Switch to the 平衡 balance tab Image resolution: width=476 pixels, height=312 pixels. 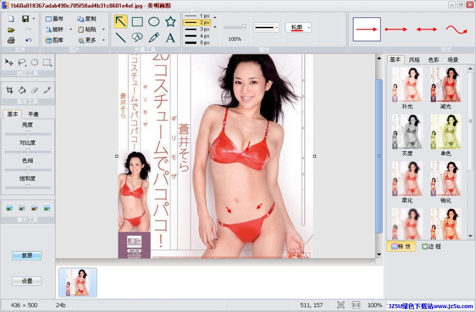coord(33,114)
